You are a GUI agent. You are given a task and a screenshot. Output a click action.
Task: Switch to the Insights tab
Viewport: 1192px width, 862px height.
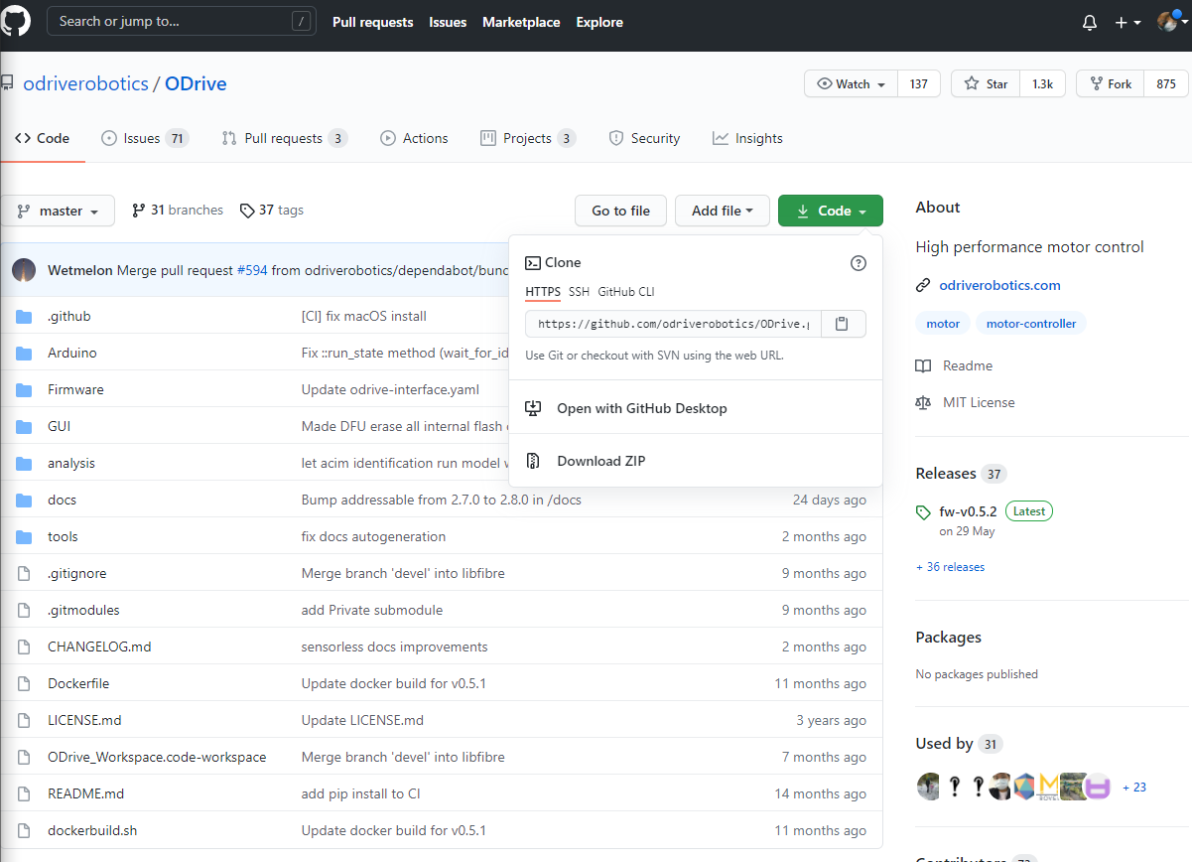click(x=747, y=138)
